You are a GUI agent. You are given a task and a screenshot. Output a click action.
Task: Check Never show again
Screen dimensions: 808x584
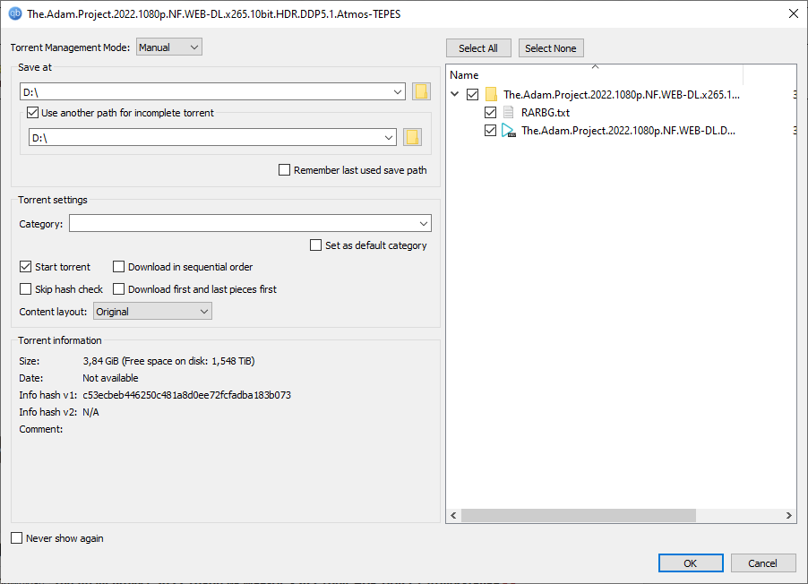click(16, 537)
